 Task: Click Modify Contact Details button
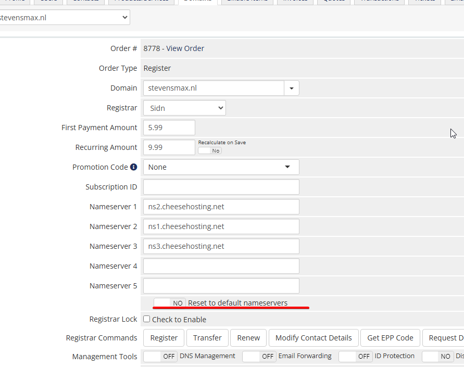(x=313, y=338)
